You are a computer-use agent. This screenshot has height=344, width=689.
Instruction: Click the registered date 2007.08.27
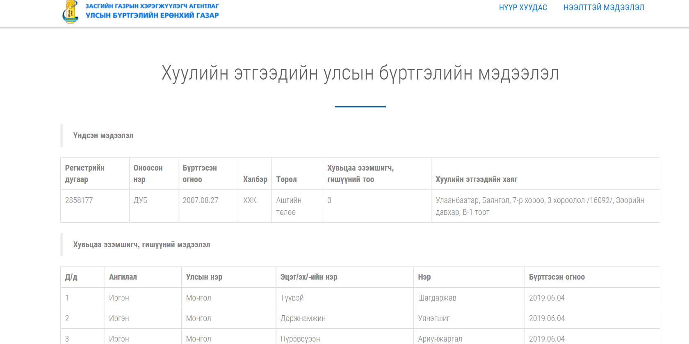click(200, 200)
